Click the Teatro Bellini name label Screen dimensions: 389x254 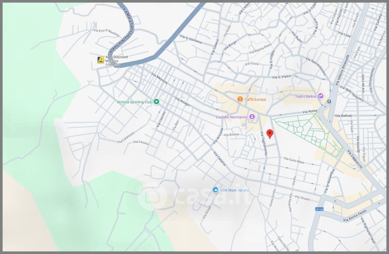[305, 97]
